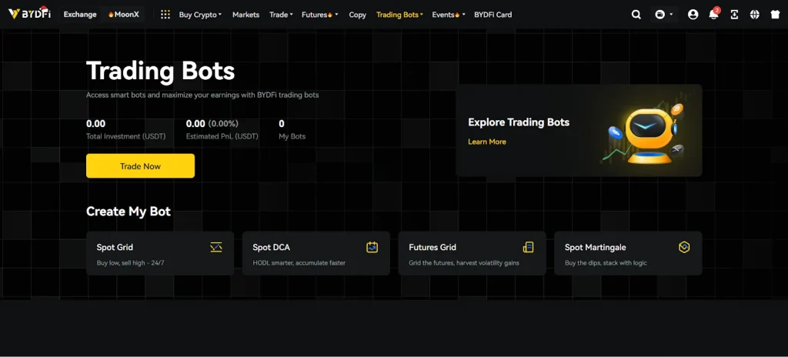Select the Spot Grid bot card

click(160, 254)
